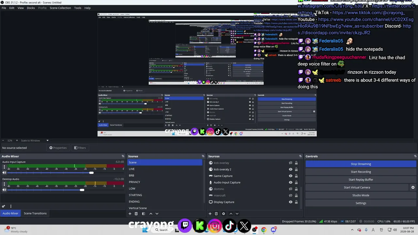
Task: Undock the Audio Mixer panel
Action: [x=123, y=156]
